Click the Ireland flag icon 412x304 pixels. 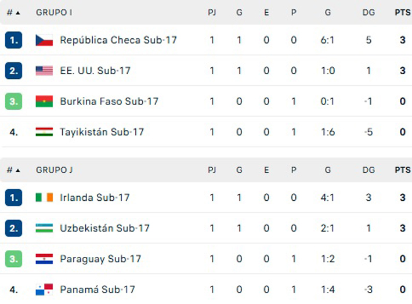[x=44, y=198]
